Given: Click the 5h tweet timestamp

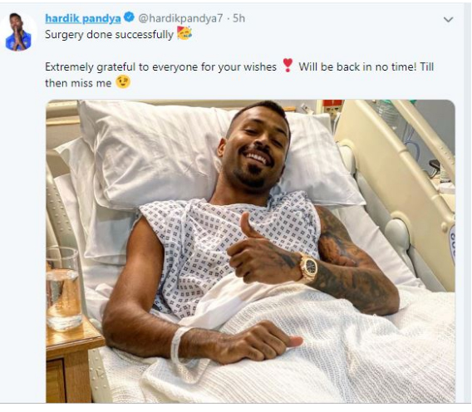Looking at the screenshot, I should pyautogui.click(x=239, y=18).
